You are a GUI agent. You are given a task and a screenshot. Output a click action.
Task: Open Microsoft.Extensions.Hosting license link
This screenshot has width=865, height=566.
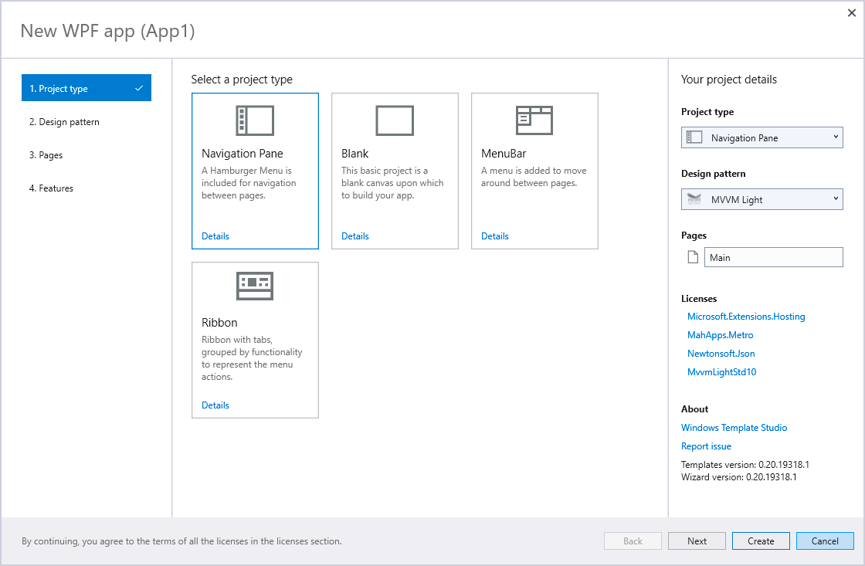coord(746,317)
